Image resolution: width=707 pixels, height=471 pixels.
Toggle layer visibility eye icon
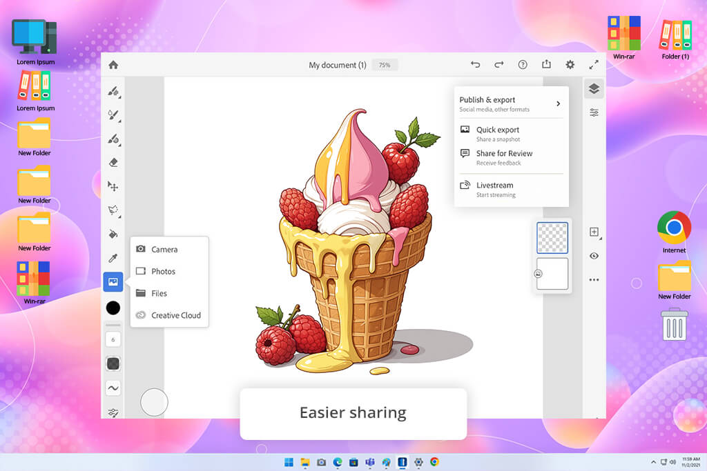click(x=594, y=256)
